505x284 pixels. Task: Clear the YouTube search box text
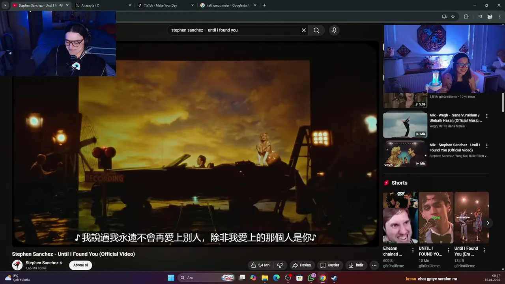click(304, 30)
